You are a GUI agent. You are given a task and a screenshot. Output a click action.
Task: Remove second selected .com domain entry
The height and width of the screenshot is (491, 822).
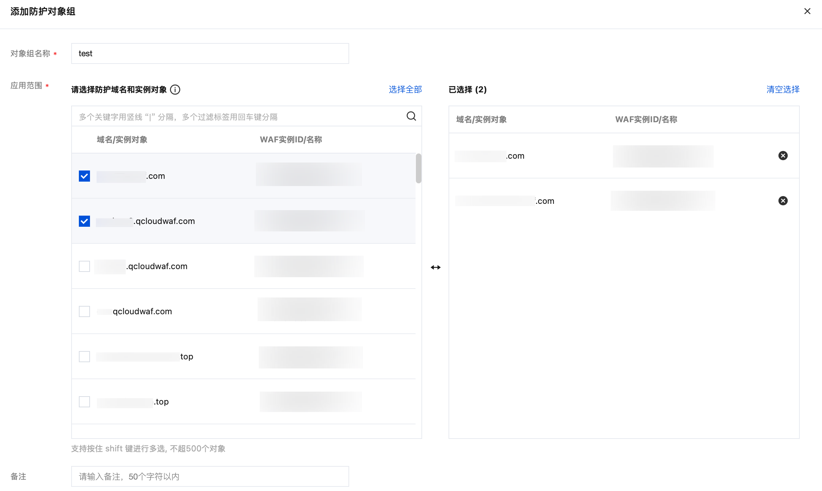click(783, 201)
